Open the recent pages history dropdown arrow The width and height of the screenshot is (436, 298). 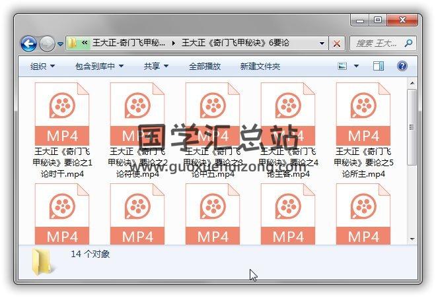[x=60, y=44]
